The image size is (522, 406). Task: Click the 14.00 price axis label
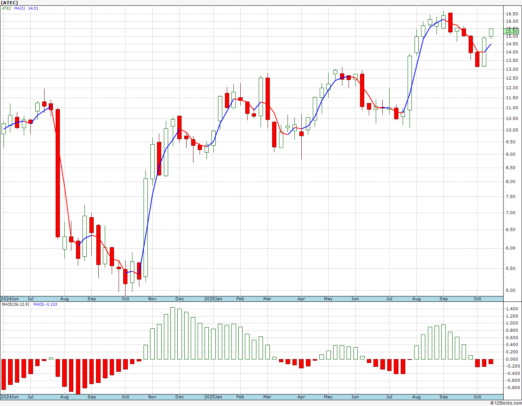(512, 52)
